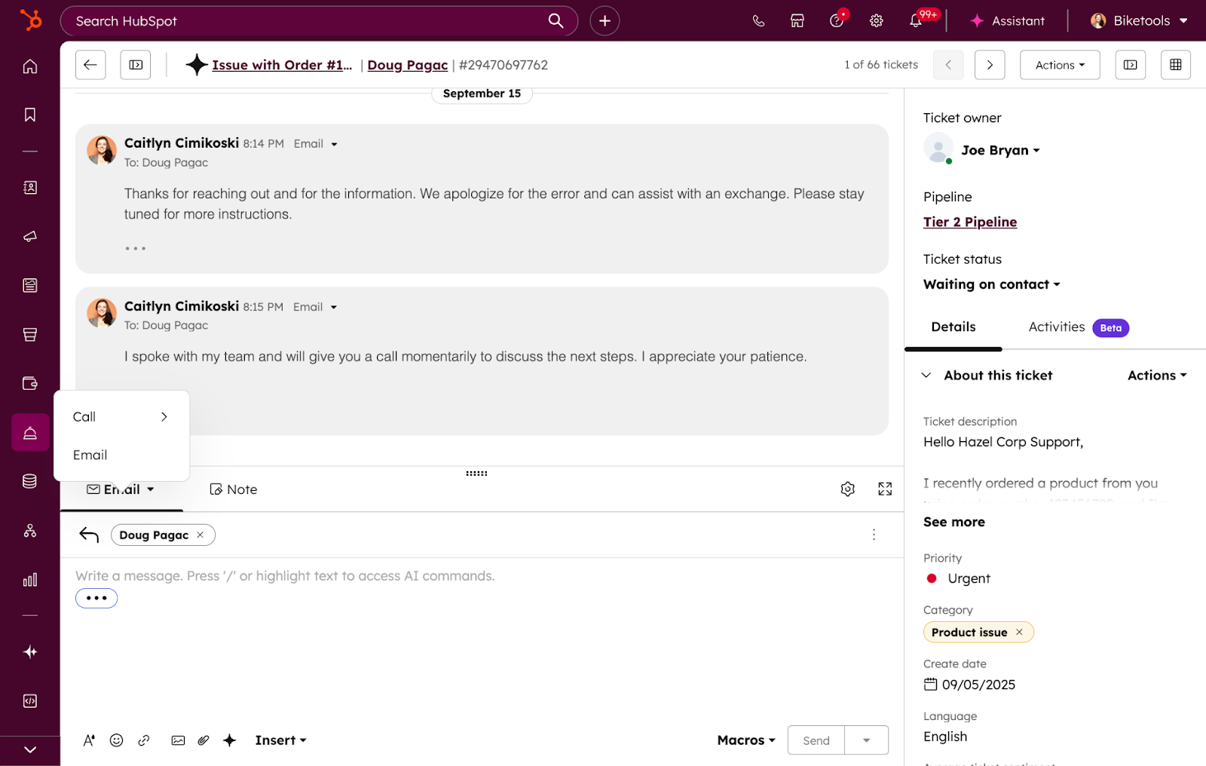Open the HubSpot home sidebar icon

[x=29, y=66]
